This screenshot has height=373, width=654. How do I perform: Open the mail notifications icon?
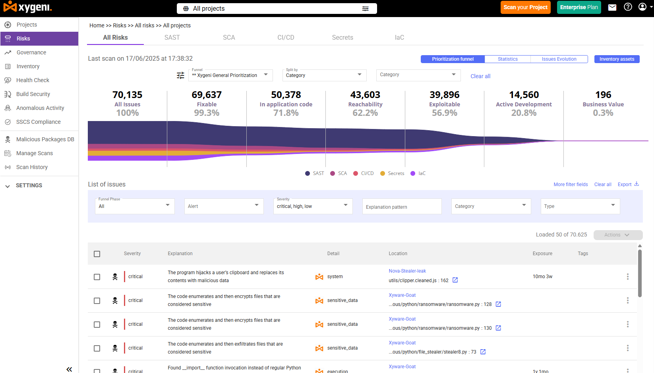[612, 7]
